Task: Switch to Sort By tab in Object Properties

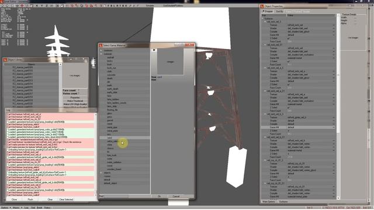Action: tap(279, 11)
